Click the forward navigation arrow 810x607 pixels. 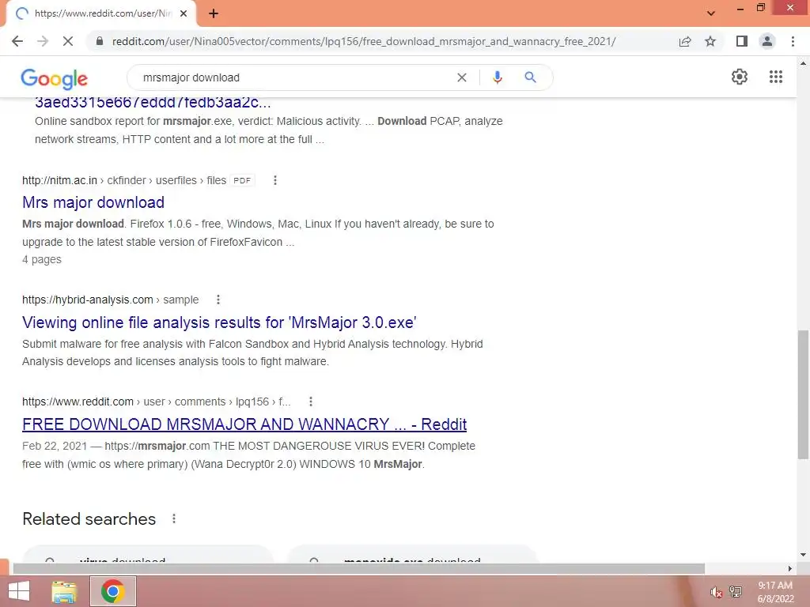(43, 41)
